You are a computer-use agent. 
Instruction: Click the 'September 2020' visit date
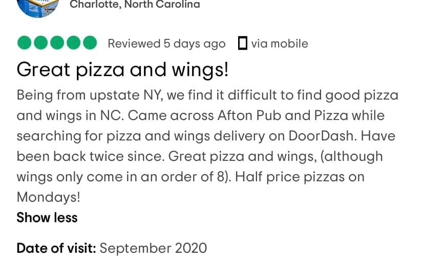pos(153,248)
